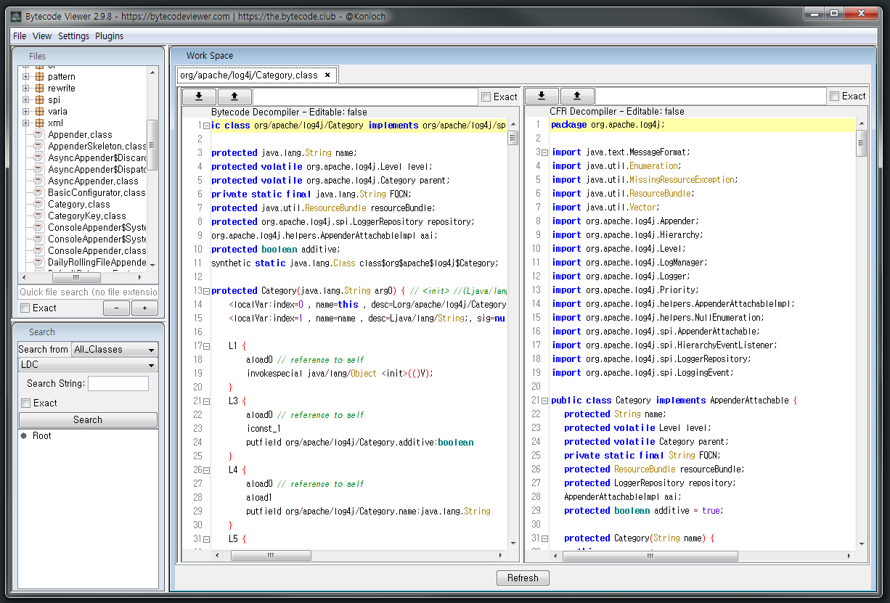Click the rewrite package folder icon
This screenshot has width=890, height=603.
(x=39, y=88)
